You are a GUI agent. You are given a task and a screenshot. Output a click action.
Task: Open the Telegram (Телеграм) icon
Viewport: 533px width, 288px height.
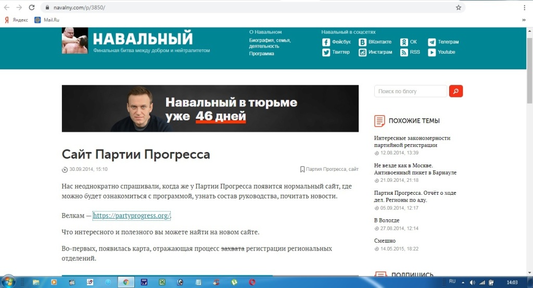(x=432, y=42)
